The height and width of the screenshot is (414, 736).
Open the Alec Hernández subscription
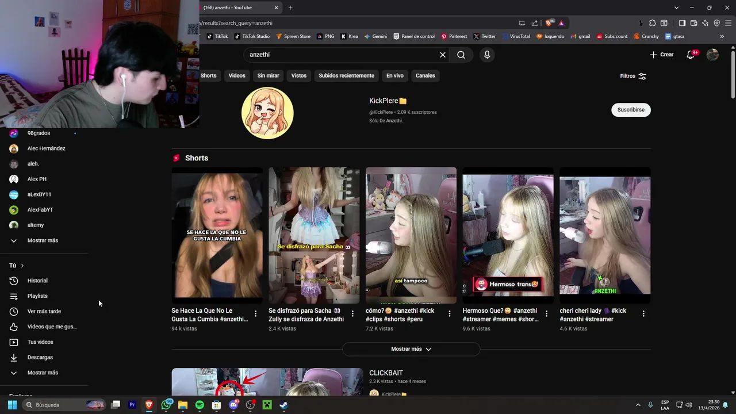click(46, 148)
